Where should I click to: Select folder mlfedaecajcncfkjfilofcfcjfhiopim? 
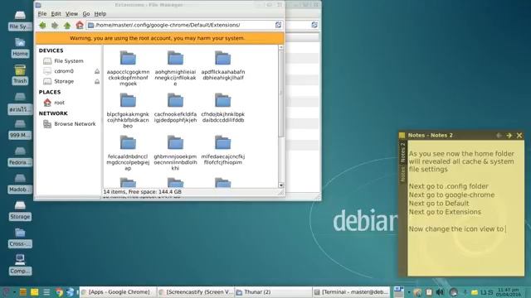223,150
